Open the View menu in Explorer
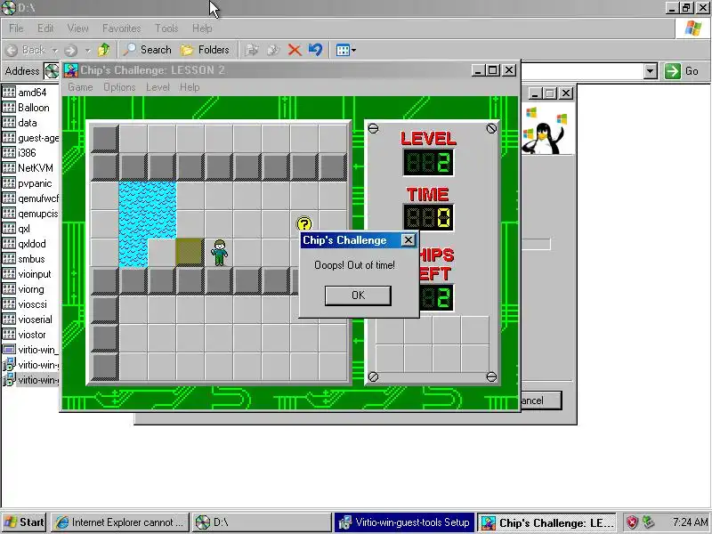The width and height of the screenshot is (712, 534). coord(77,28)
